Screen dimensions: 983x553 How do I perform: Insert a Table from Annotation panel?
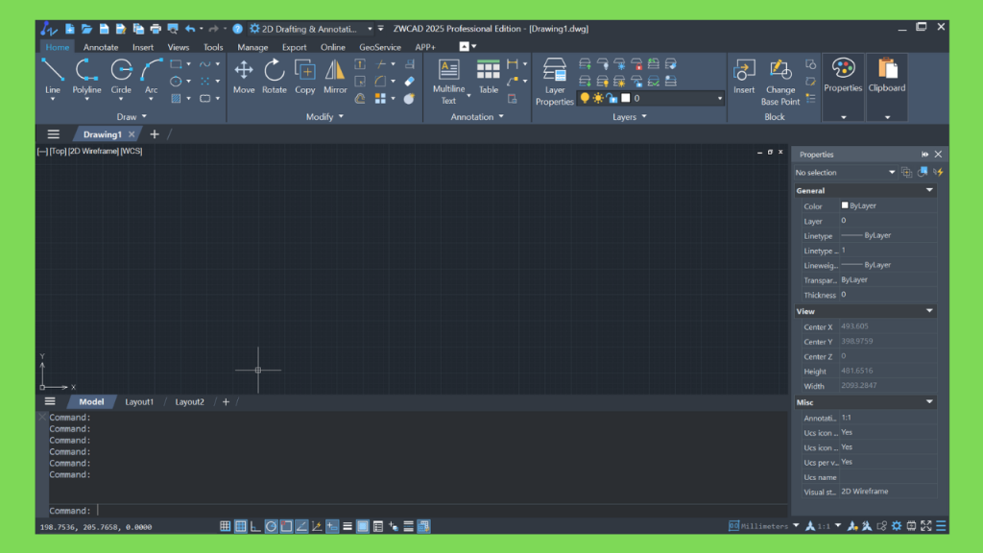click(x=488, y=77)
